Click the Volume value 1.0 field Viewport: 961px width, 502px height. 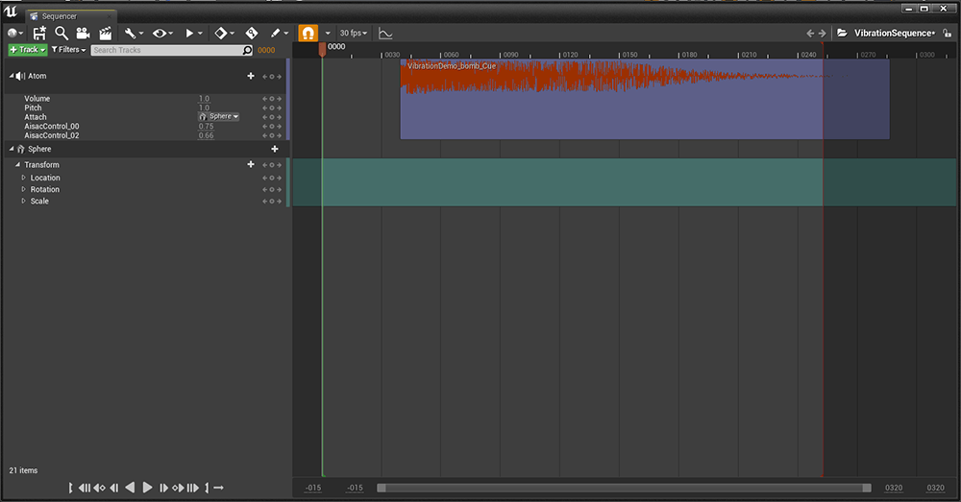coord(204,99)
